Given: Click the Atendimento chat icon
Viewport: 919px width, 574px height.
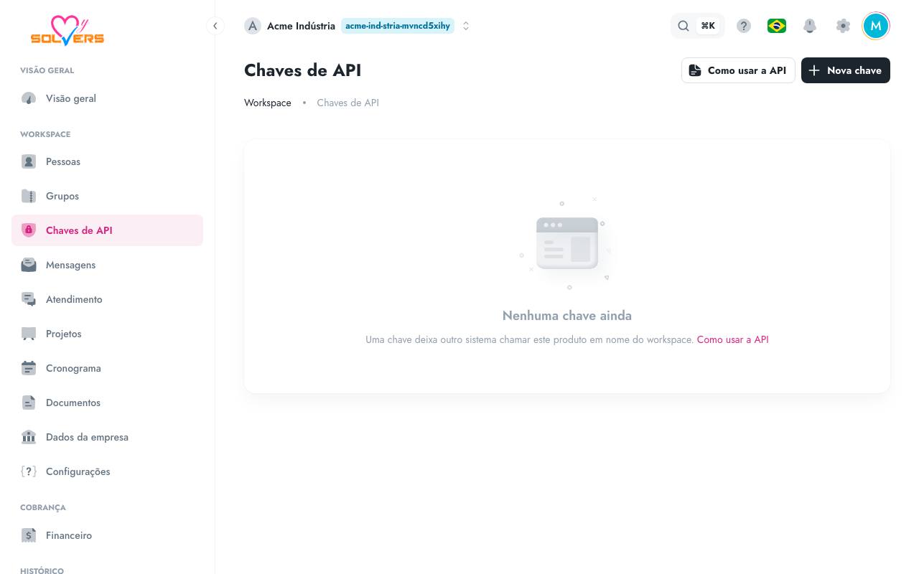Looking at the screenshot, I should click(29, 299).
